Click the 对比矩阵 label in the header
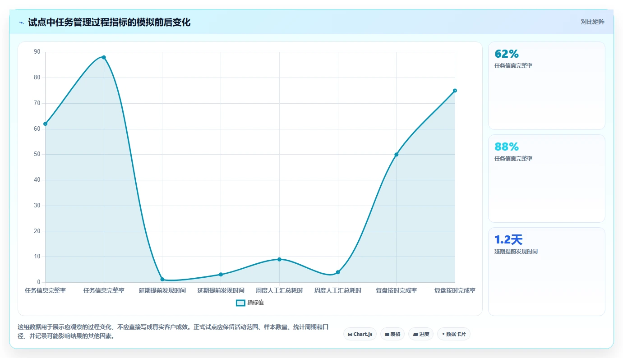 (x=592, y=22)
